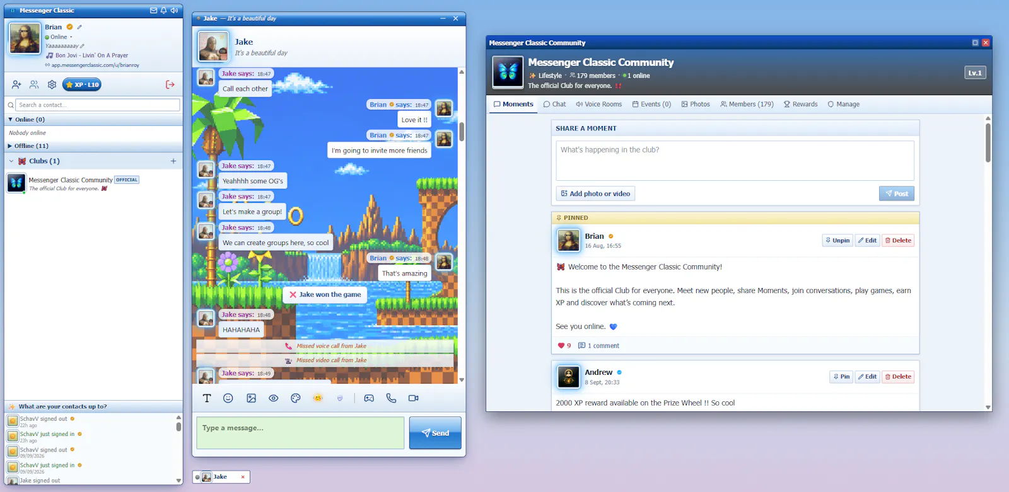The image size is (1009, 492).
Task: Click the notification bell icon
Action: (163, 11)
